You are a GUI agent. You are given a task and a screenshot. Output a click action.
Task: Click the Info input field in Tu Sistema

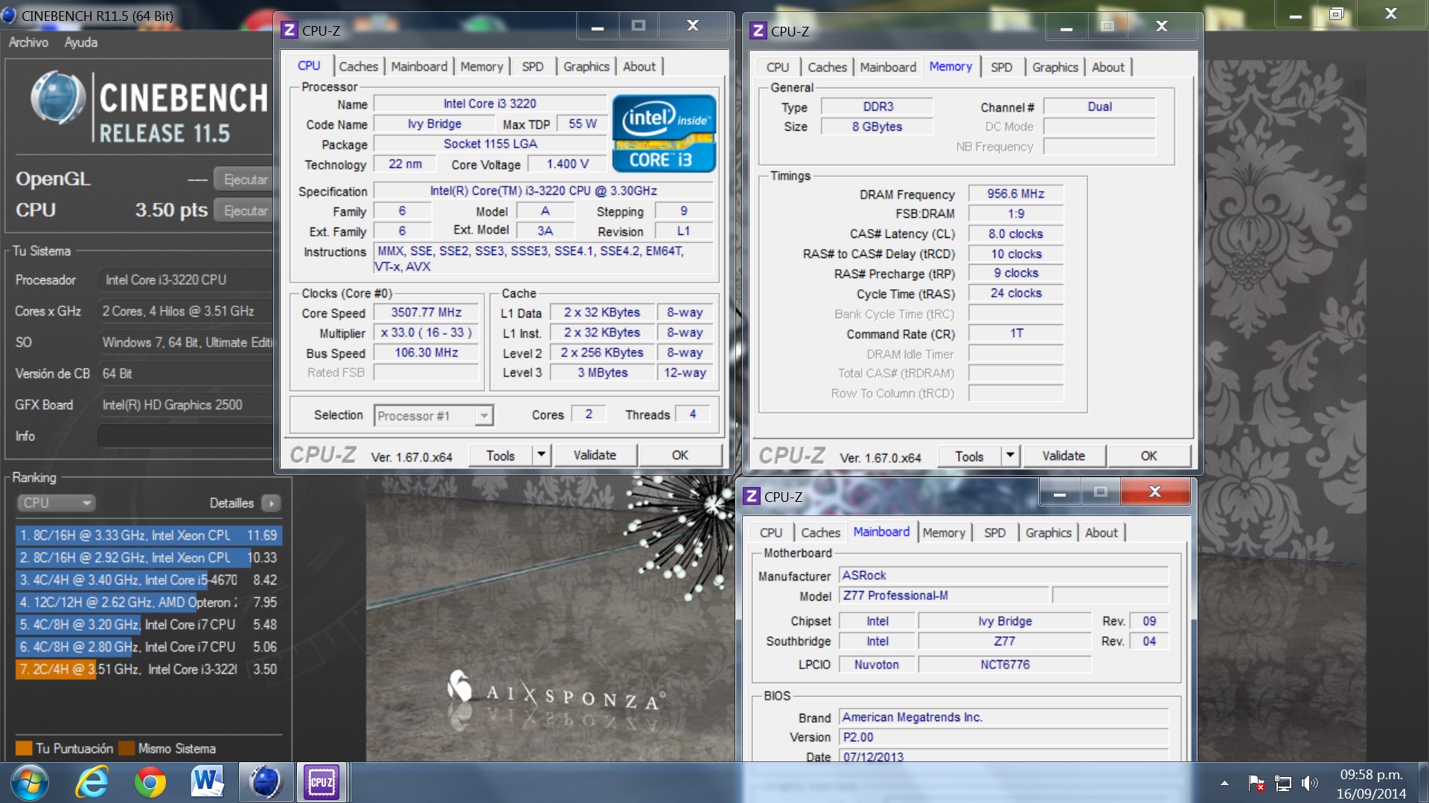pos(185,436)
